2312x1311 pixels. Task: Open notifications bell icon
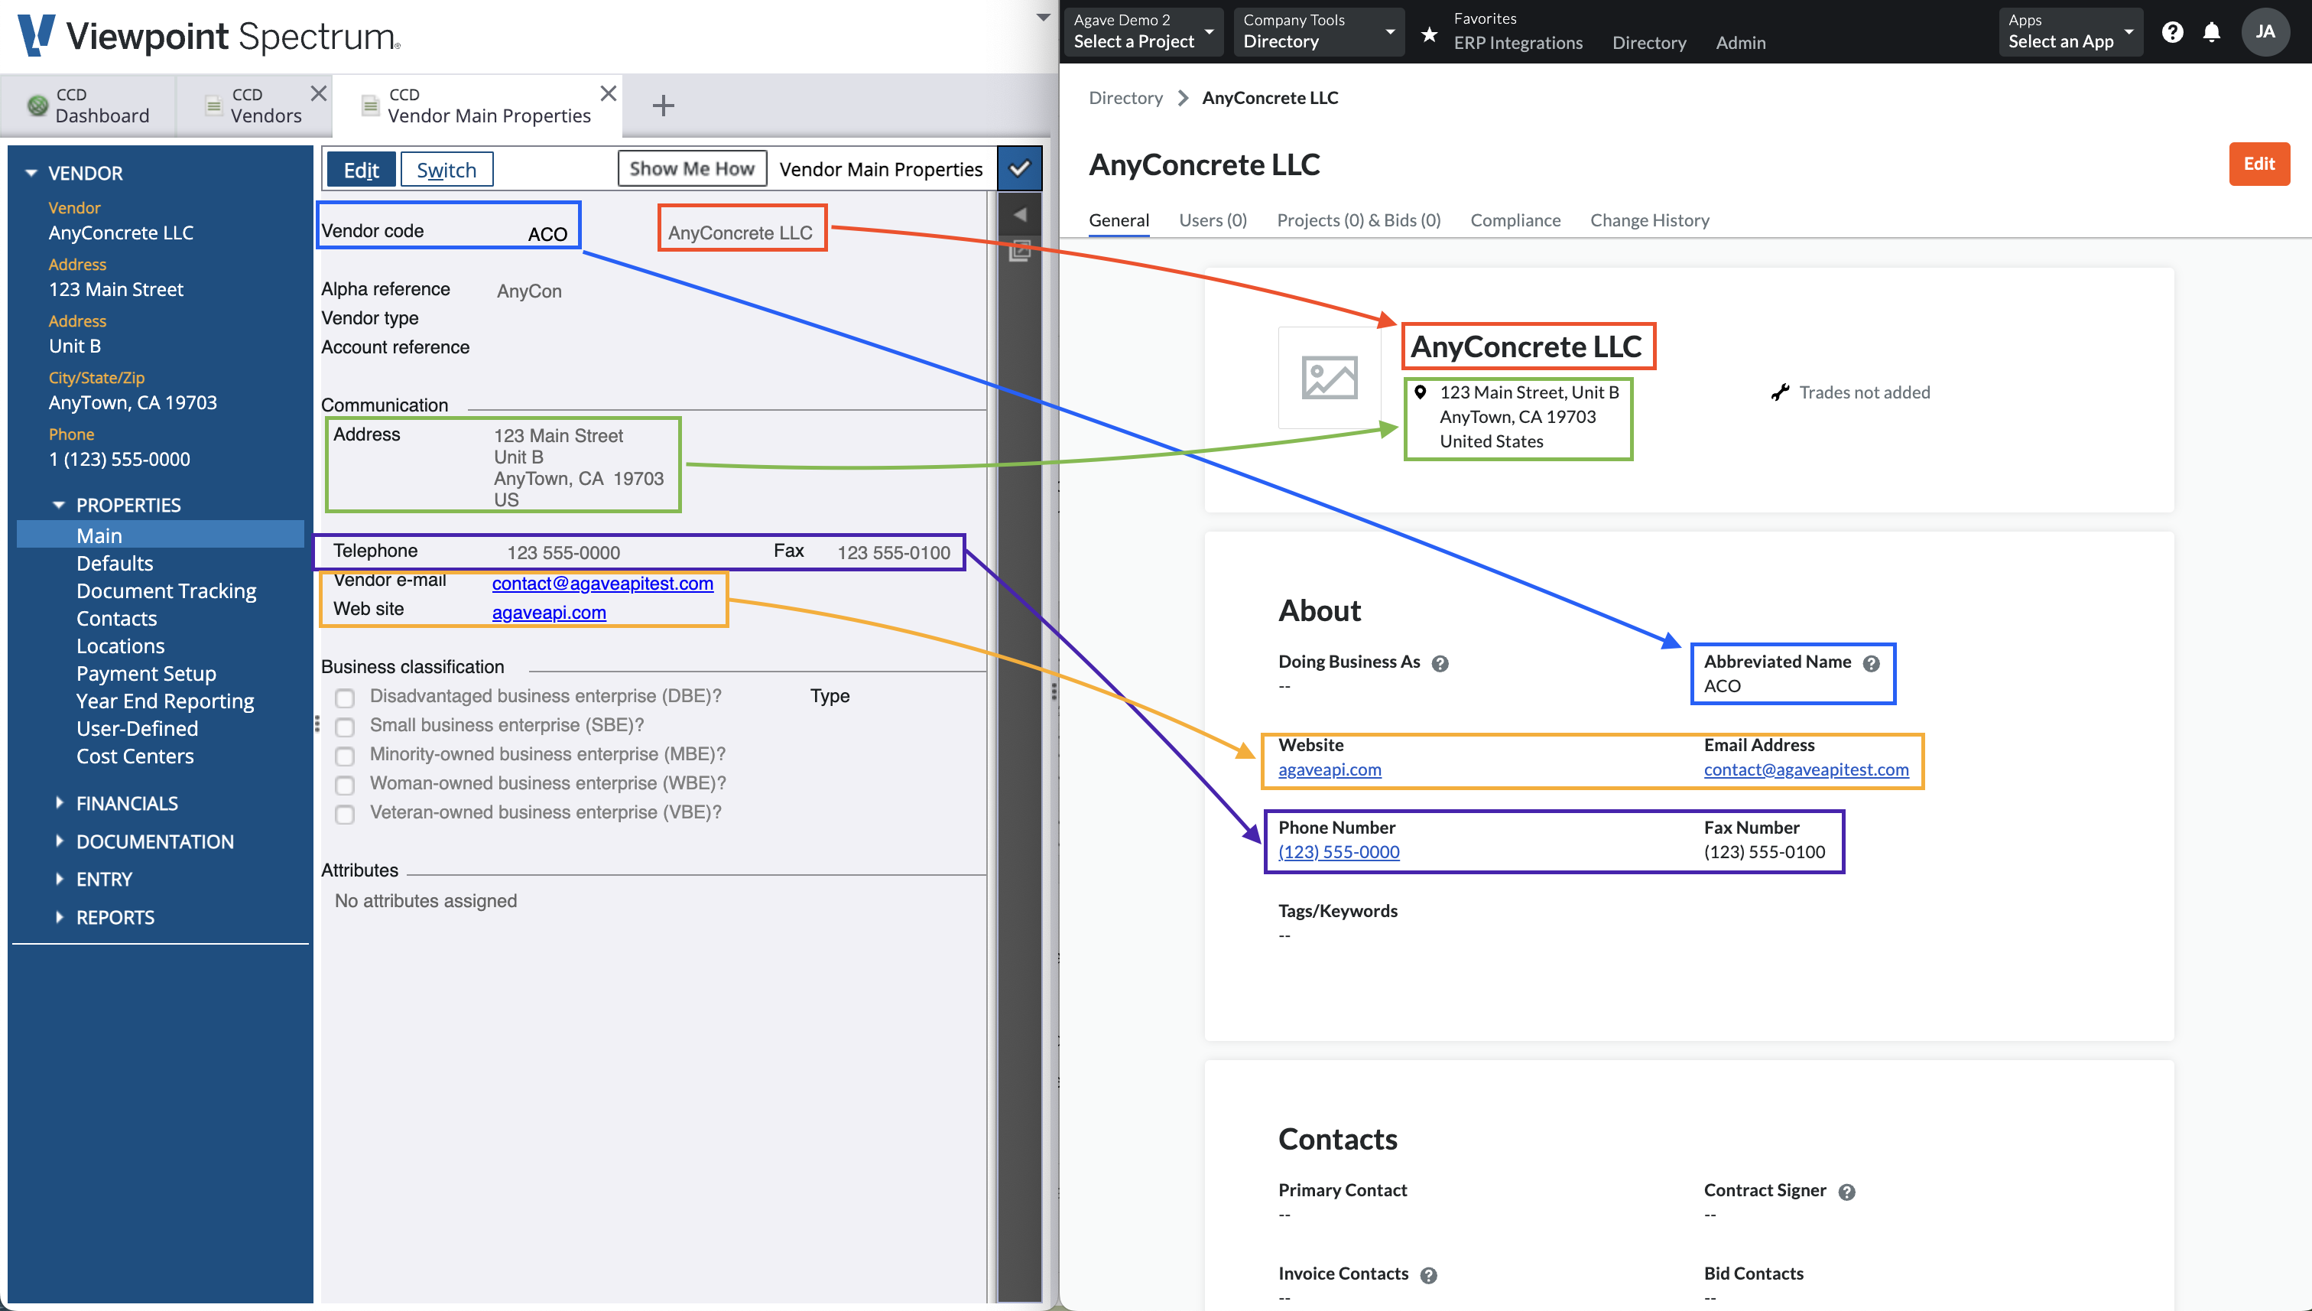2210,32
